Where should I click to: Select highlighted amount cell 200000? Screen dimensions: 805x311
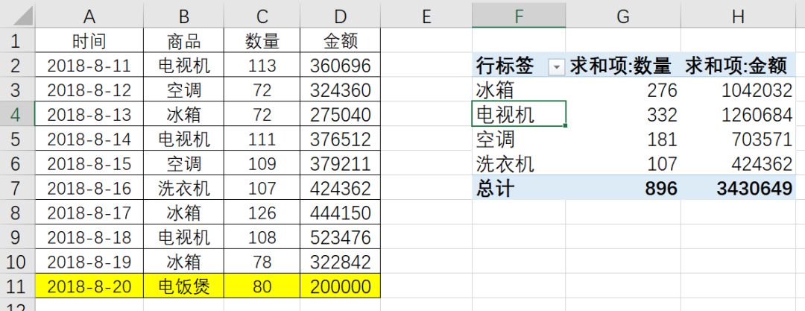[x=340, y=286]
